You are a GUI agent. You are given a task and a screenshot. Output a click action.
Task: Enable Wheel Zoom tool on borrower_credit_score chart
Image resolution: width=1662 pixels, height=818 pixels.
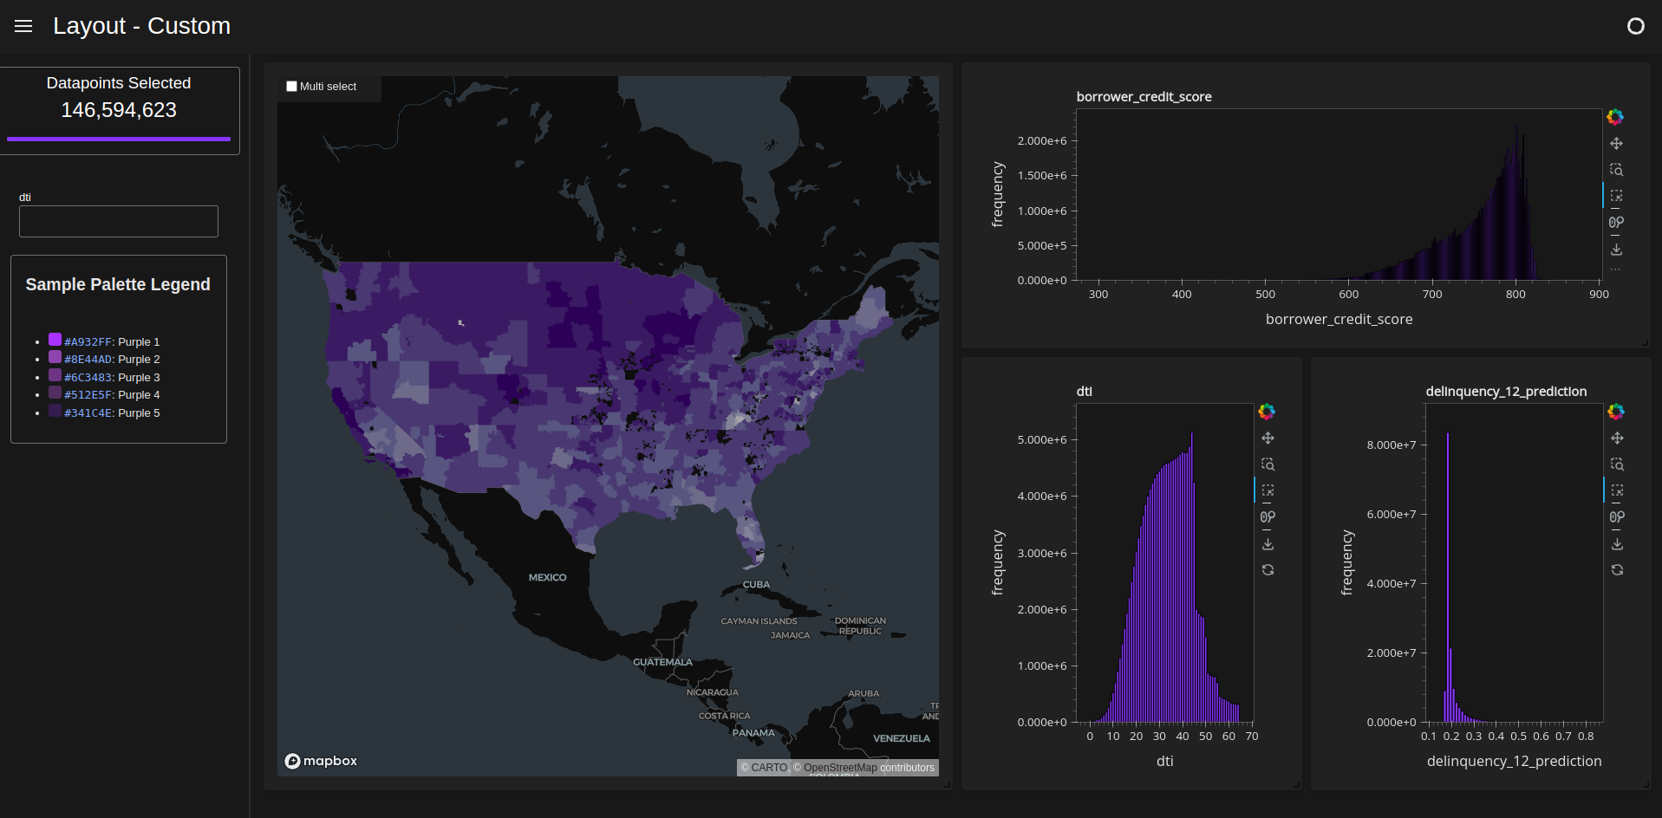(1616, 223)
